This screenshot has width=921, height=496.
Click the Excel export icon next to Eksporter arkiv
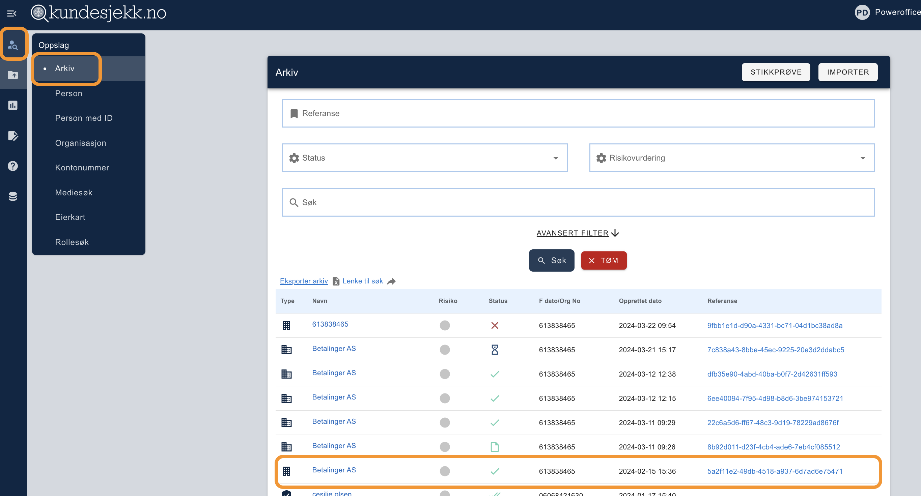point(336,281)
